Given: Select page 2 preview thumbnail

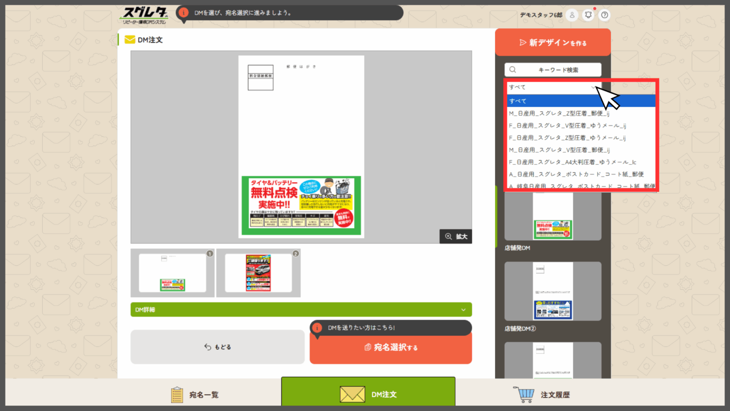Looking at the screenshot, I should pyautogui.click(x=258, y=273).
